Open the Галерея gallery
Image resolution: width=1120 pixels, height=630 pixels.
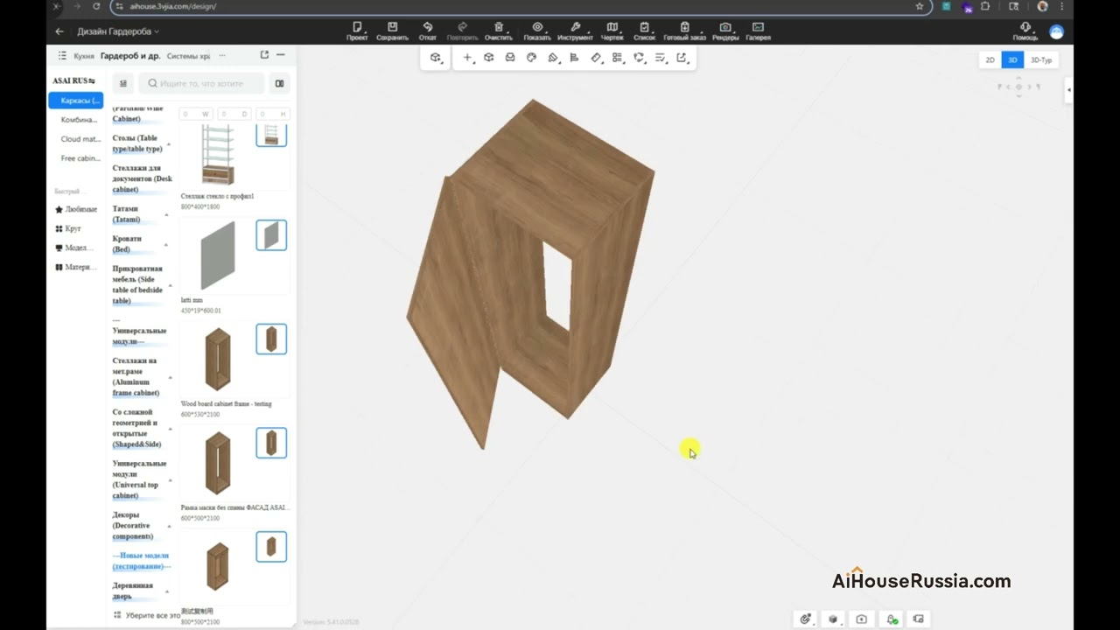coord(758,31)
